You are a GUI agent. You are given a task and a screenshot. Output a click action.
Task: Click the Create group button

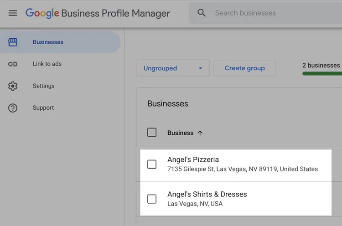(x=245, y=68)
